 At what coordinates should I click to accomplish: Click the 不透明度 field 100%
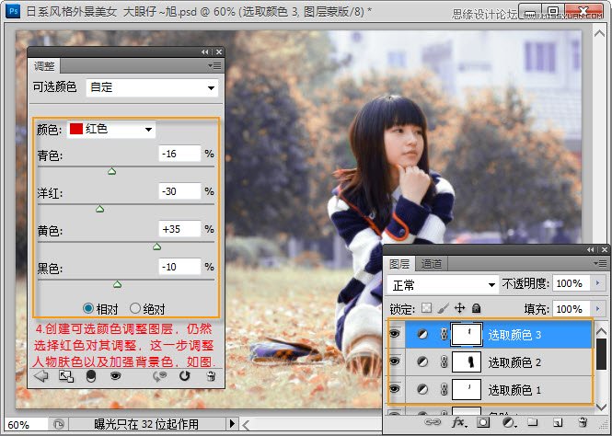(x=571, y=283)
